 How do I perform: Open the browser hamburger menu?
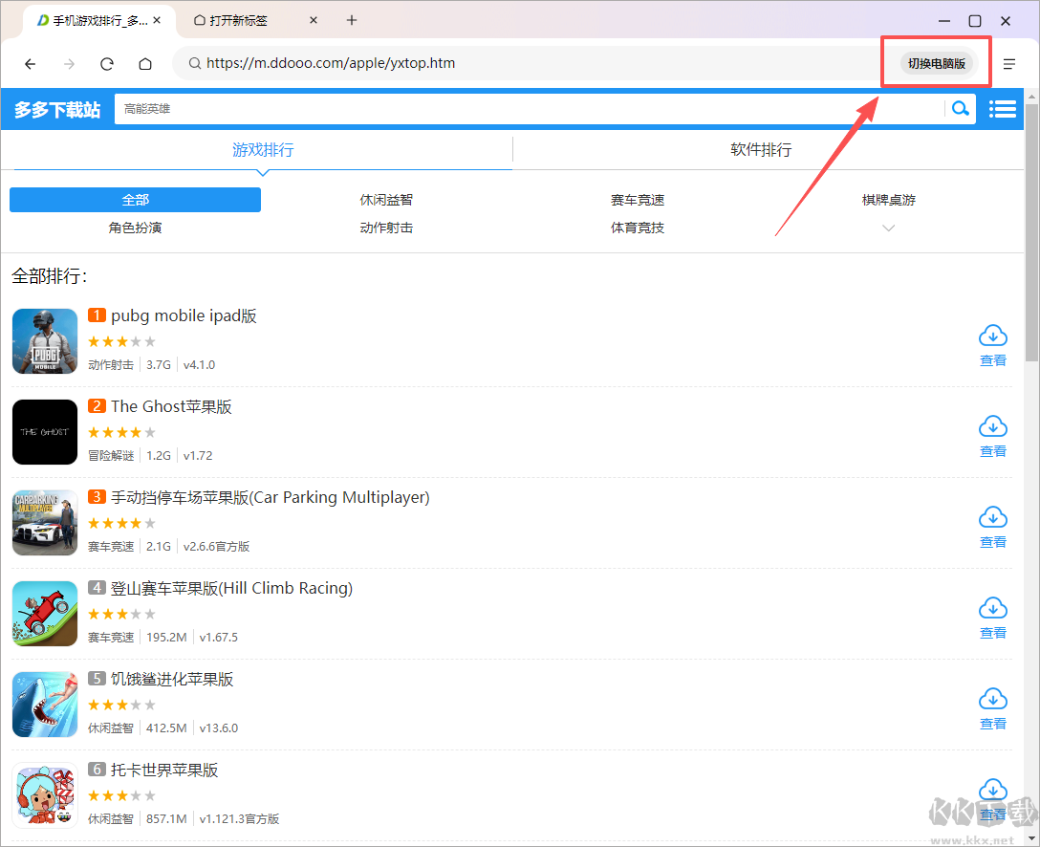pos(1008,64)
